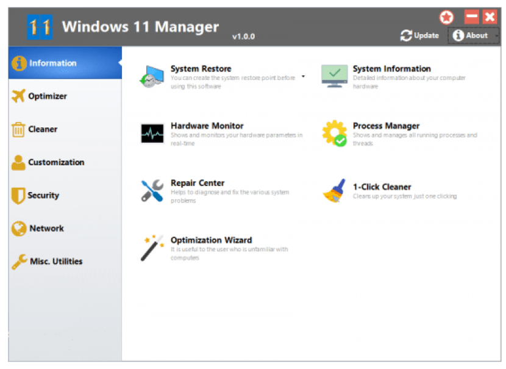Click the Update button
Screen dimensions: 506x369
(419, 35)
